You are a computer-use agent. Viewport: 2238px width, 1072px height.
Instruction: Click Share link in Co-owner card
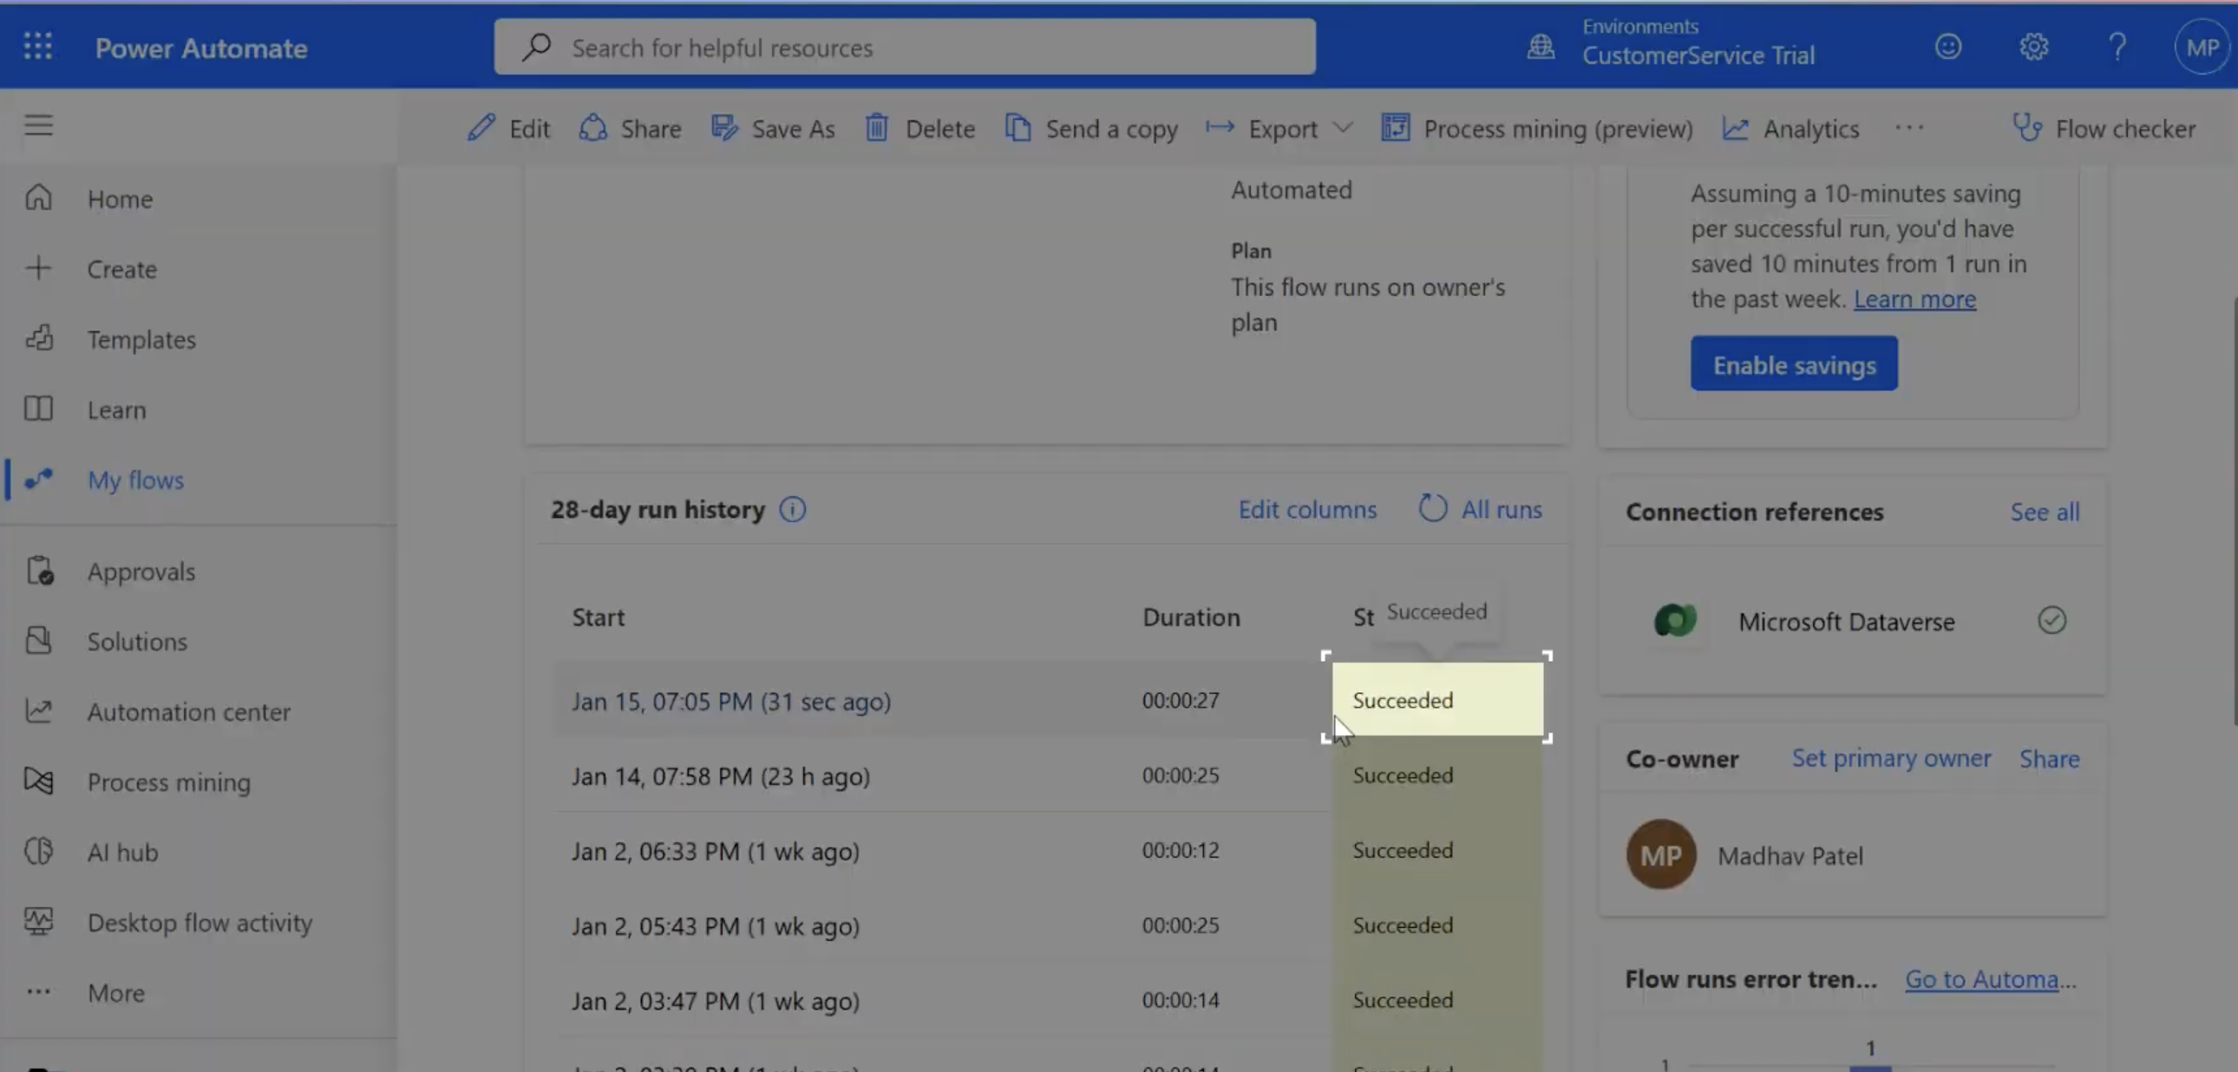tap(2050, 758)
